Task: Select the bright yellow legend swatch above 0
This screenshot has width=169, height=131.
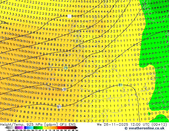Action: pyautogui.click(x=43, y=128)
